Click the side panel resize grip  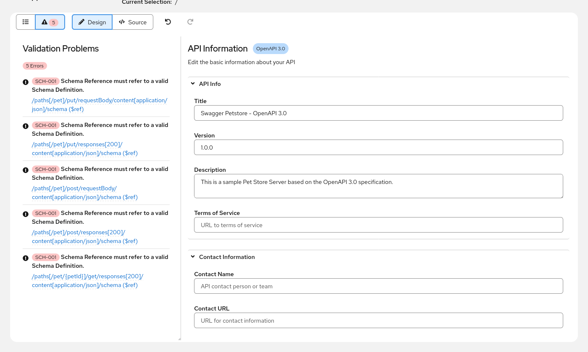[x=179, y=339]
